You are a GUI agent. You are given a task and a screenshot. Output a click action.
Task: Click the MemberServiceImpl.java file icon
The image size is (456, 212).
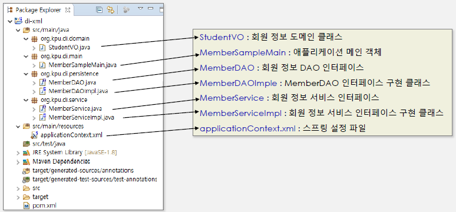pos(43,117)
